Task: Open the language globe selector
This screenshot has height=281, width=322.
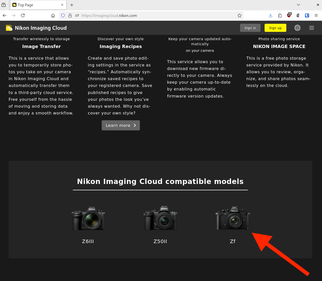Action: tap(297, 28)
